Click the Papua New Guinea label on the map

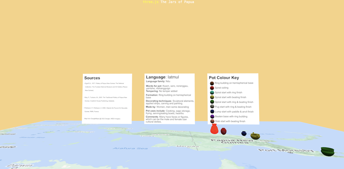pyautogui.click(x=233, y=141)
